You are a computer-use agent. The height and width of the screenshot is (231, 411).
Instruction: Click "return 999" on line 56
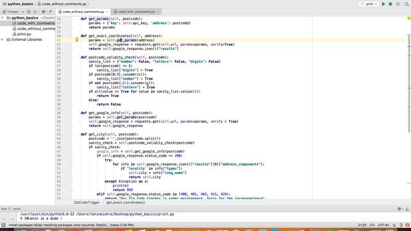click(x=123, y=190)
